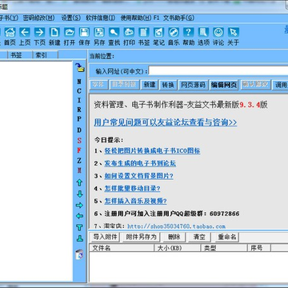The image size is (288, 288).
Task: Select the D button in vertical toolbar
Action: click(79, 130)
